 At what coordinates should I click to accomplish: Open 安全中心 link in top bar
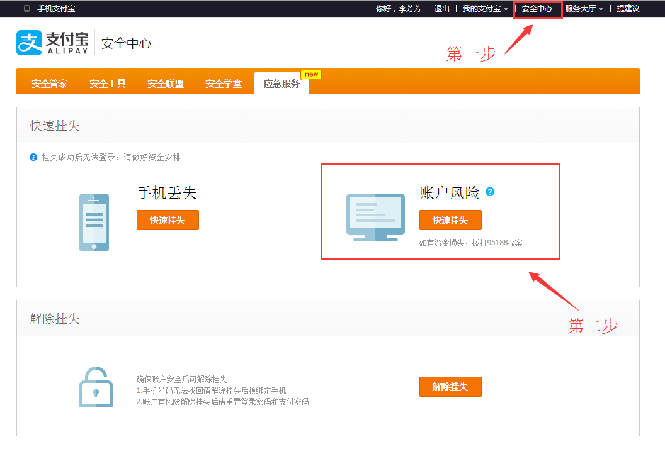[537, 9]
